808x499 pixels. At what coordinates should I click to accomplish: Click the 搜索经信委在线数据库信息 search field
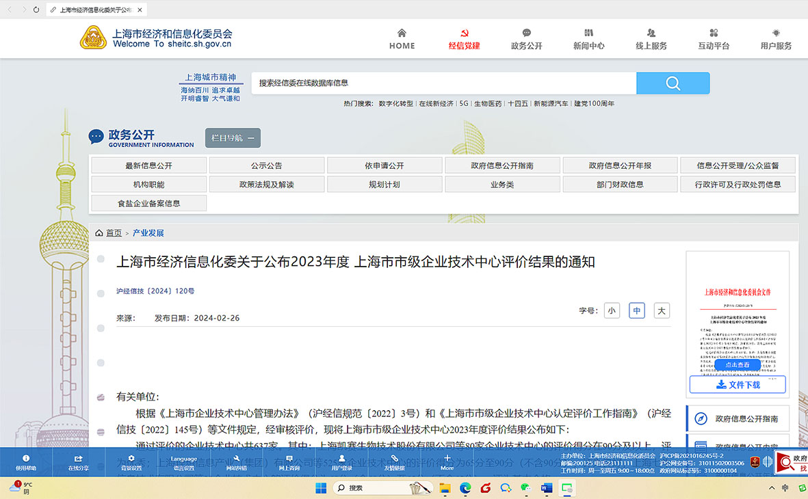point(443,83)
